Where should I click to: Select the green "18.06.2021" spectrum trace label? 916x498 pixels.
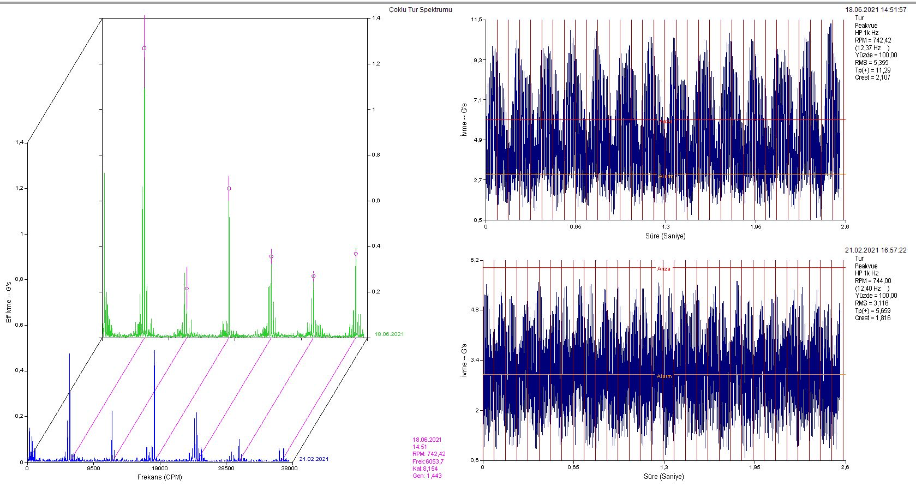pos(390,334)
